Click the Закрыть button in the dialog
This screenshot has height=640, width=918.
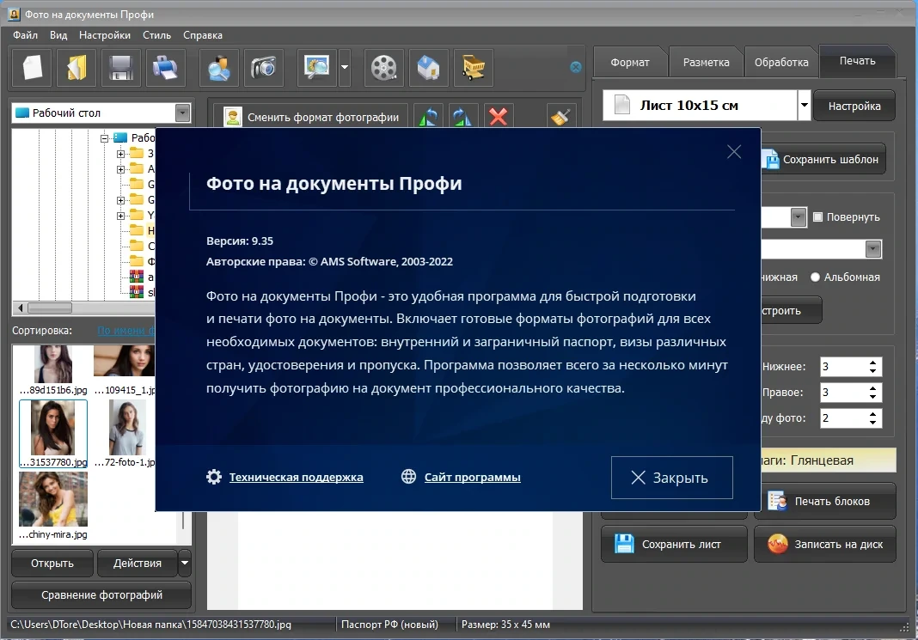click(x=672, y=478)
